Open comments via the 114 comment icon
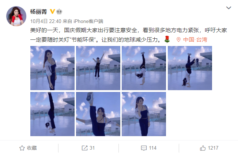The image size is (238, 154). (148, 148)
